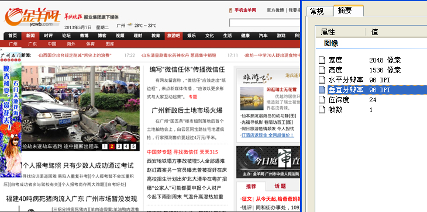
Task: Click the file icon beside 宽度
Action: point(322,60)
